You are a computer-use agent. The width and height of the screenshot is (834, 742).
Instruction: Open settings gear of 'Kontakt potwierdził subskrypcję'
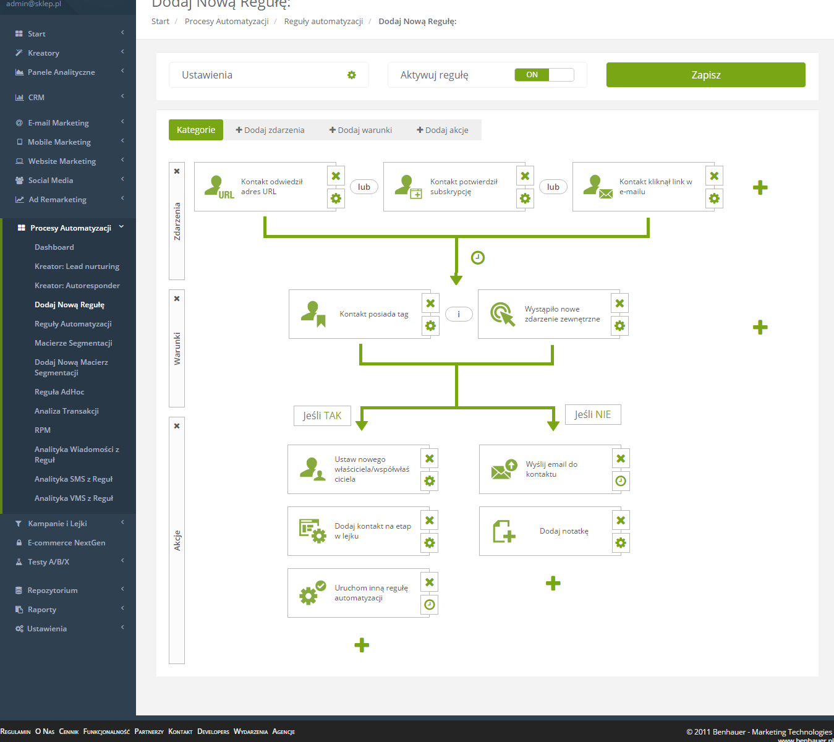click(x=525, y=198)
